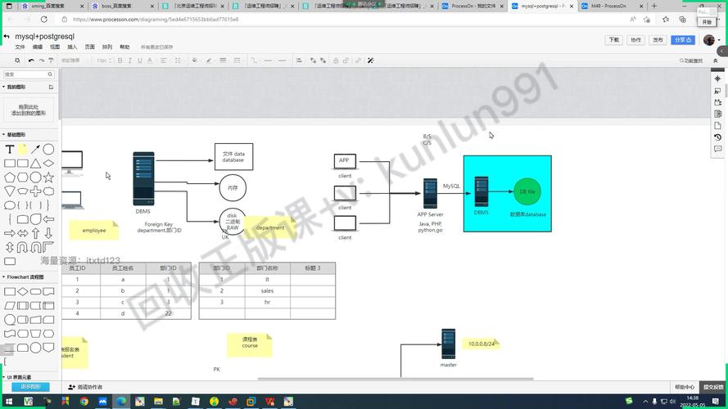Open the page properties panel icon
Screen dimensions: 728x409
pyautogui.click(x=717, y=126)
